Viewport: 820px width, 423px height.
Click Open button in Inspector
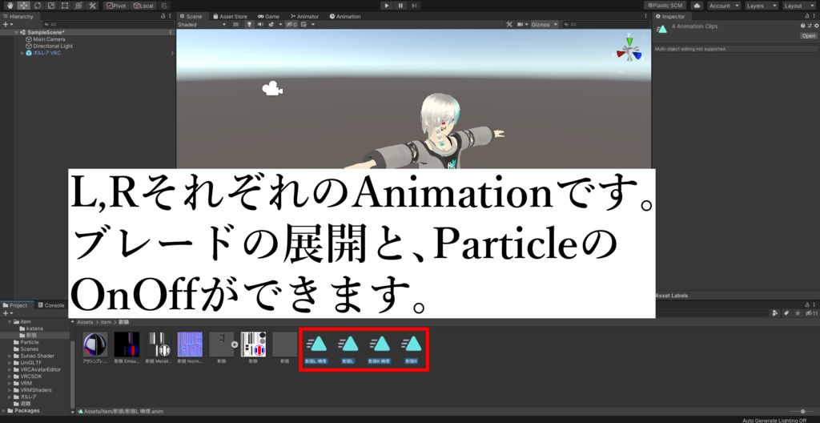coord(808,36)
